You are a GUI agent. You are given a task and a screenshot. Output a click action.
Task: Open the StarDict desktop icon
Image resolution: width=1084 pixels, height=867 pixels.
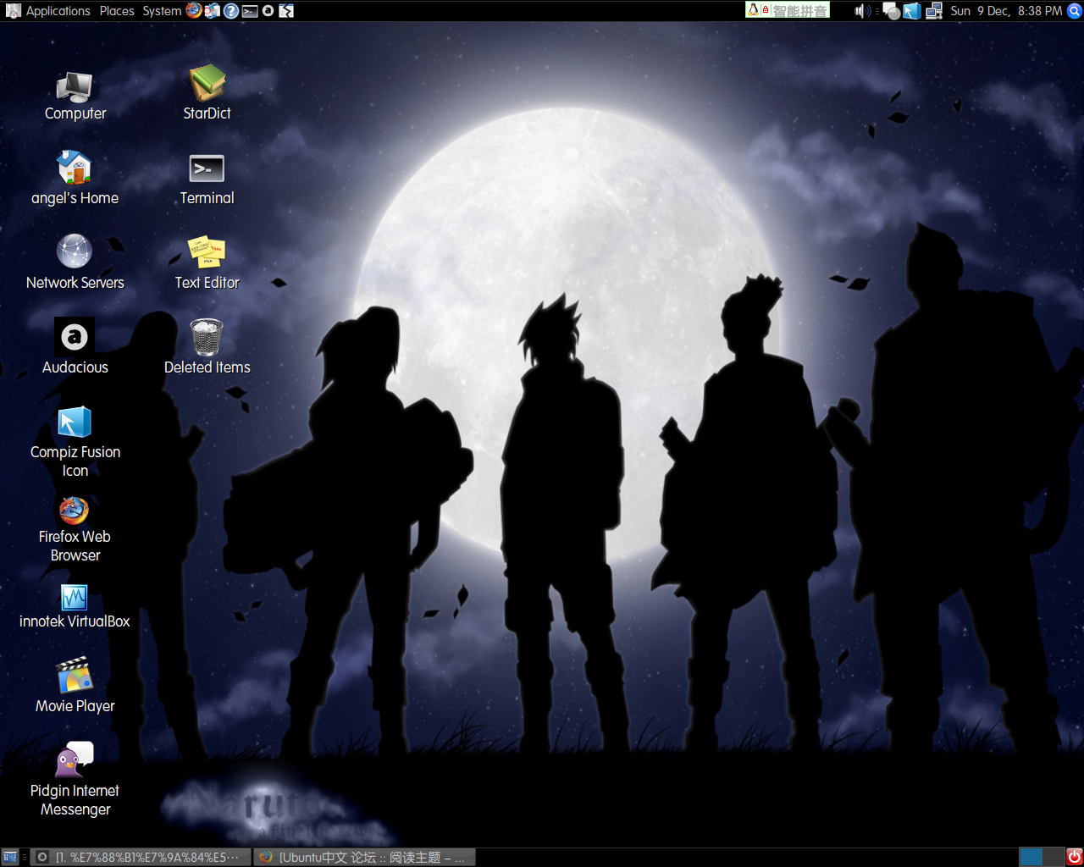[x=207, y=93]
